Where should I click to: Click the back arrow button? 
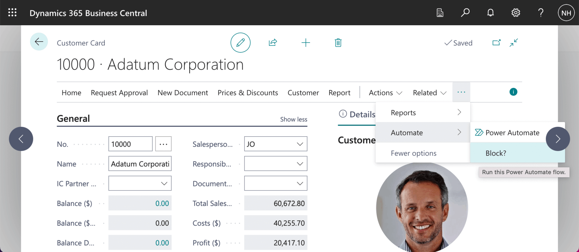(x=39, y=42)
